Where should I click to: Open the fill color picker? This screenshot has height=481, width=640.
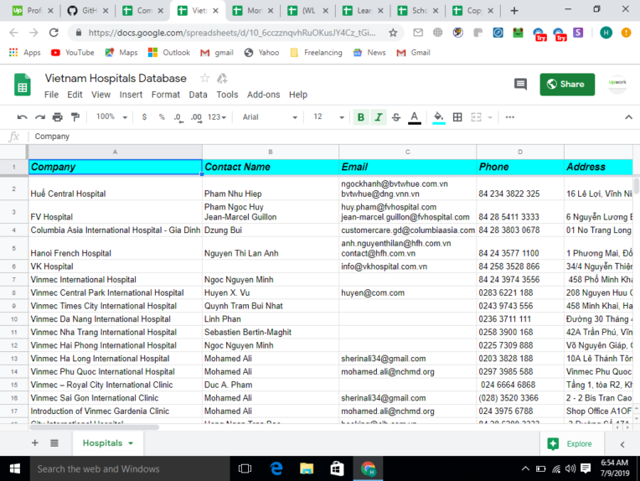coord(439,117)
